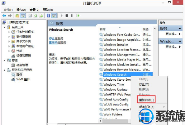This screenshot has width=185, height=125.
Task: Select 停止(O) from the context menu
Action: 144,84
